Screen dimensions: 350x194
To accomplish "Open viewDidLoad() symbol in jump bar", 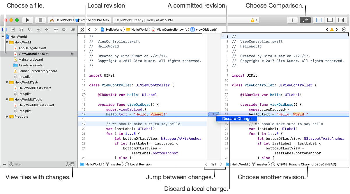I will pos(204,29).
